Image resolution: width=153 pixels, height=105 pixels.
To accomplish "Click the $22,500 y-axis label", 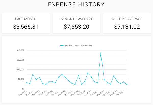I will (x=20, y=60).
